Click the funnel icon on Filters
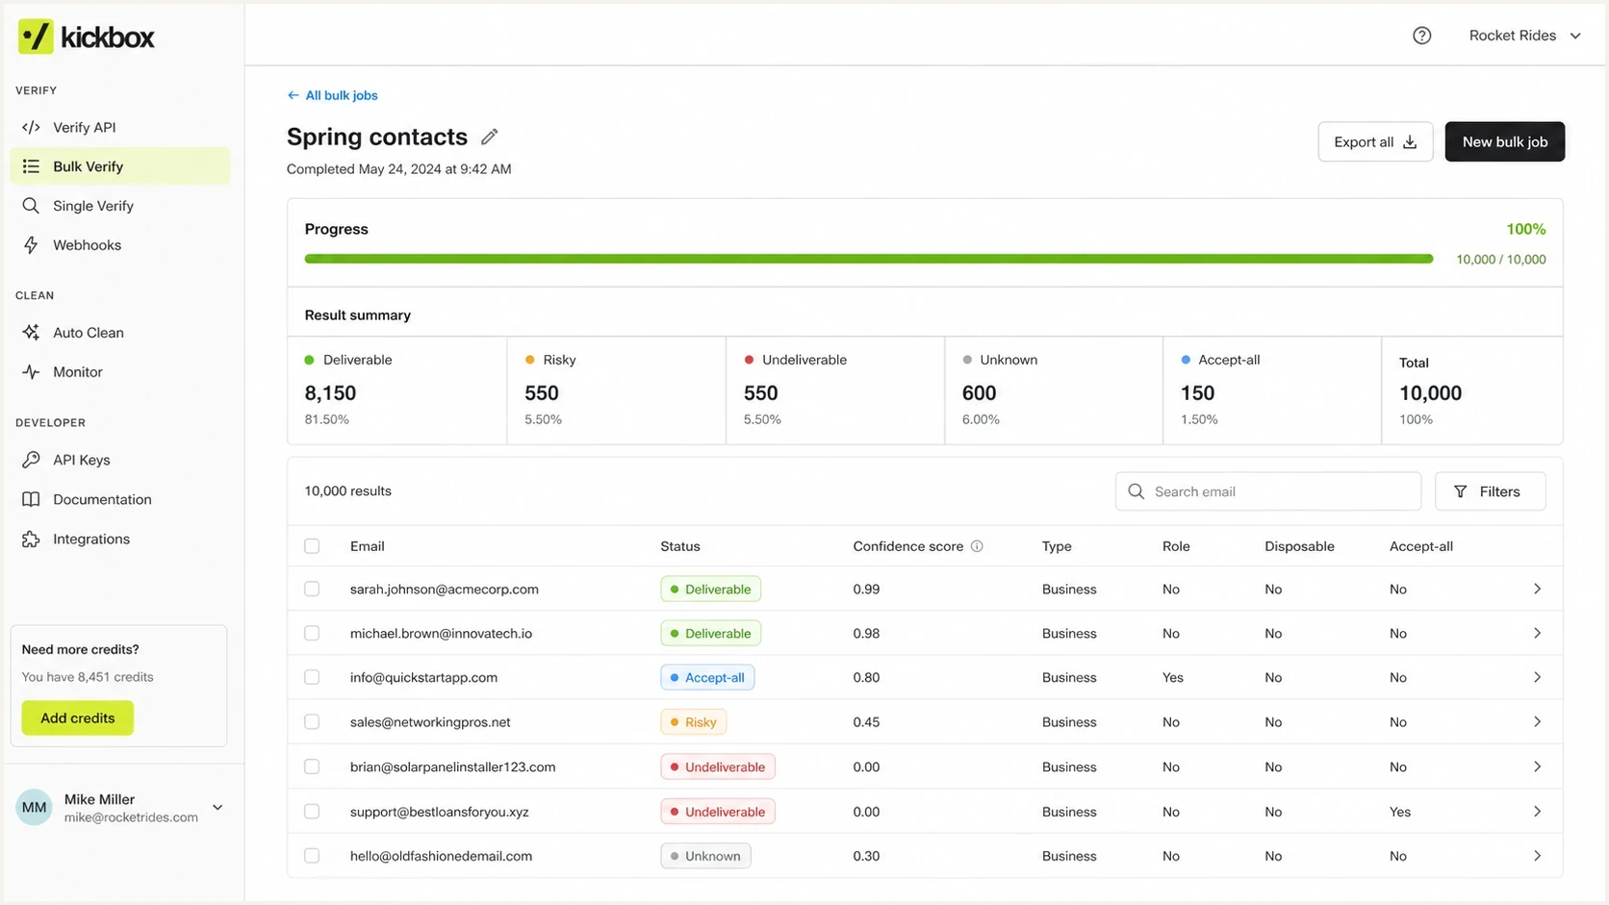 coord(1460,491)
